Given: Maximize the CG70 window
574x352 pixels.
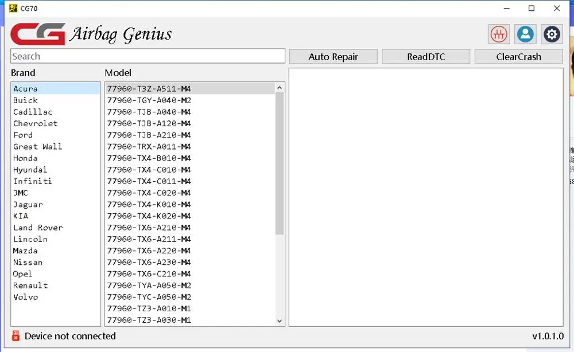Looking at the screenshot, I should [532, 8].
